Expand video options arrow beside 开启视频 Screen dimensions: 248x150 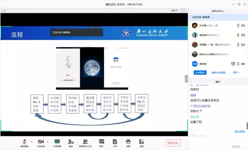click(x=47, y=141)
